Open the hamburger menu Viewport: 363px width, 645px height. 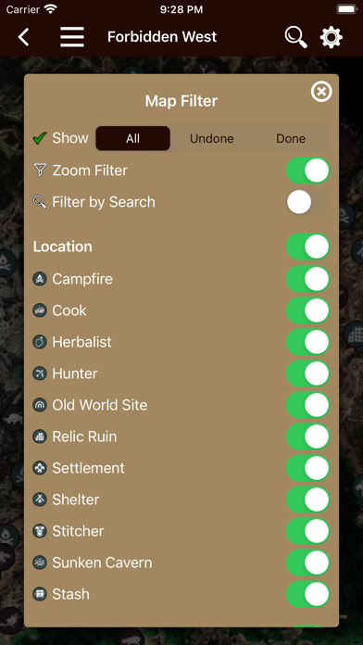point(72,37)
